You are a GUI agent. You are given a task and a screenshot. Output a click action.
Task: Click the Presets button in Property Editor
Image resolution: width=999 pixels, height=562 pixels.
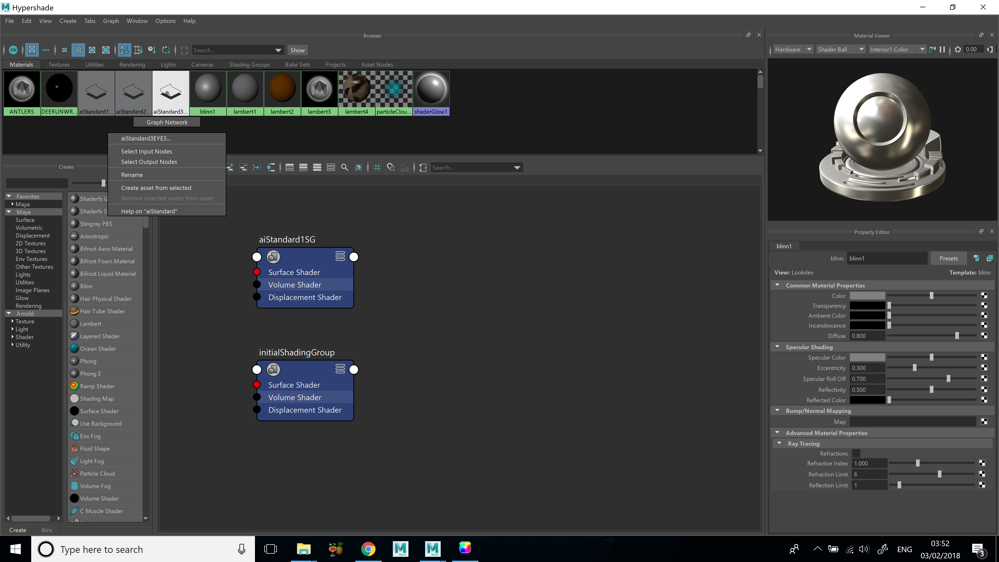tap(949, 258)
